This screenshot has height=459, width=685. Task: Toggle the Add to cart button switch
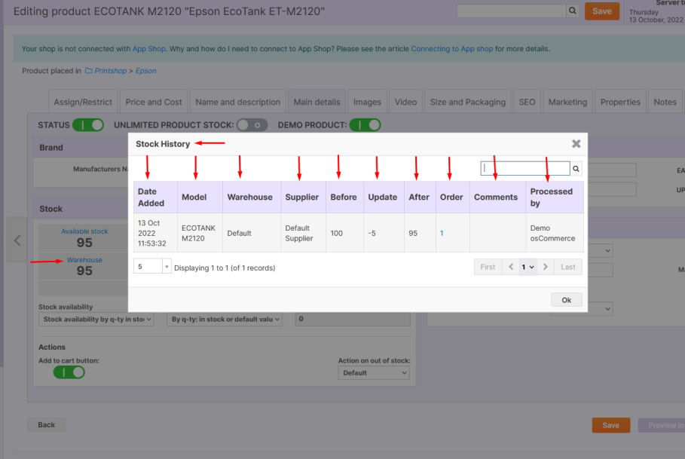(x=69, y=372)
